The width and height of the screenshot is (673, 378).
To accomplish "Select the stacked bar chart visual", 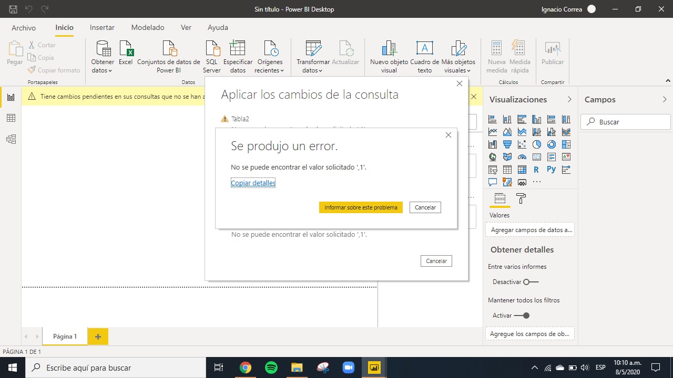I will (493, 119).
